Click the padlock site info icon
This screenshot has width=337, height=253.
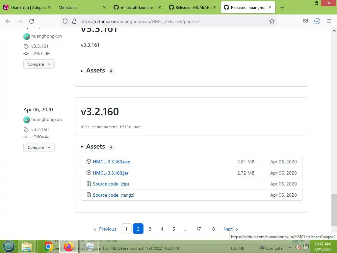pyautogui.click(x=74, y=21)
